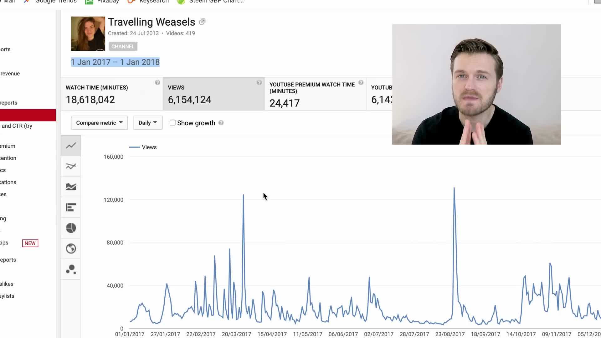
Task: Choose the bar chart icon
Action: pyautogui.click(x=71, y=207)
